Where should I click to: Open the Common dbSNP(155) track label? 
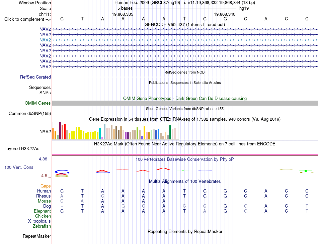coord(29,113)
